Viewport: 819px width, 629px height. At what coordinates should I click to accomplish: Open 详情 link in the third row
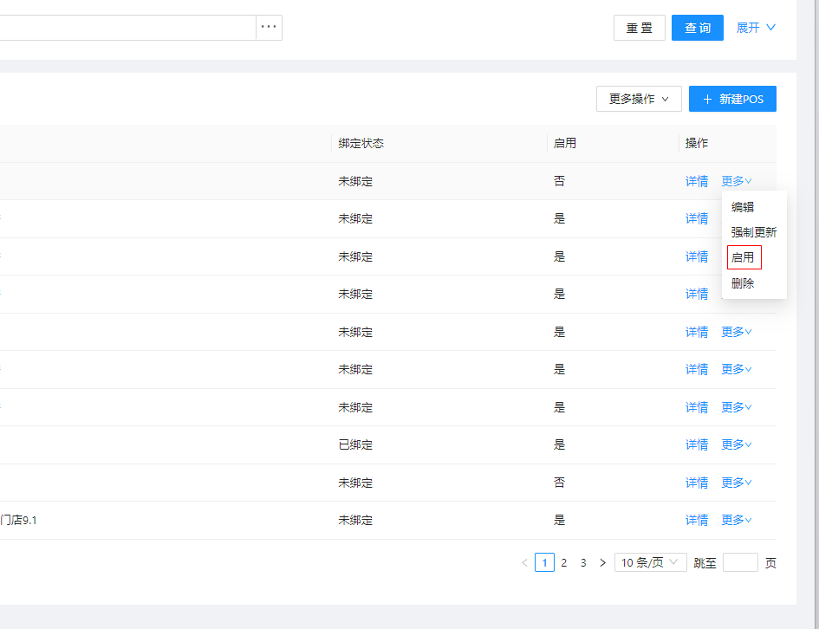click(697, 256)
